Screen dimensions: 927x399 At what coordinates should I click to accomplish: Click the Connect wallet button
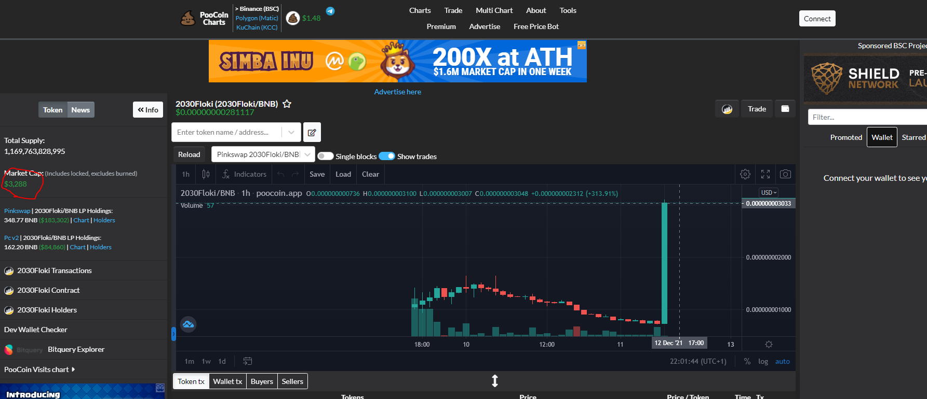817,19
